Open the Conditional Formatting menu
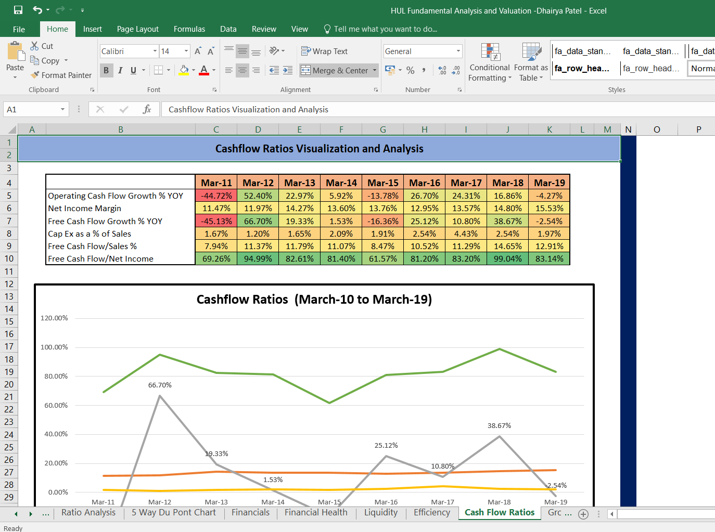The width and height of the screenshot is (715, 532). [x=490, y=62]
